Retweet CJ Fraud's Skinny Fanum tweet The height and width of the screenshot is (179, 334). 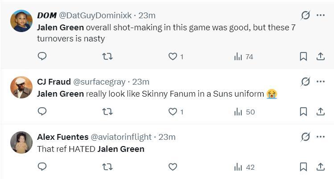(107, 111)
